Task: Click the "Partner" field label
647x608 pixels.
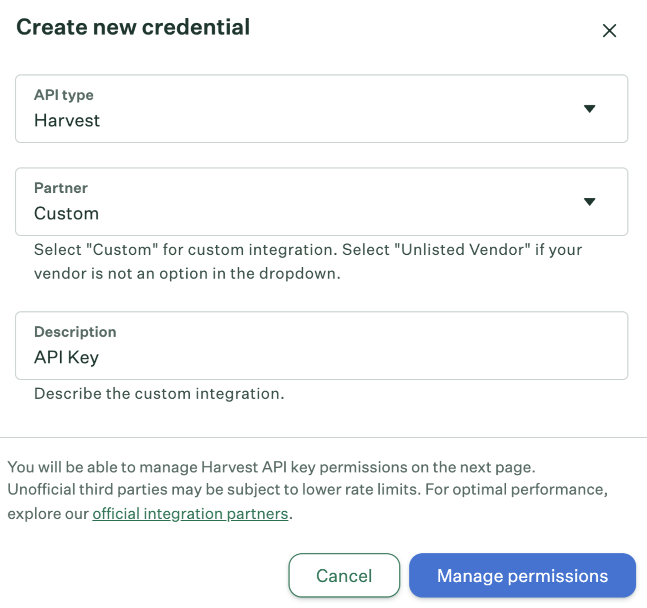Action: [61, 188]
